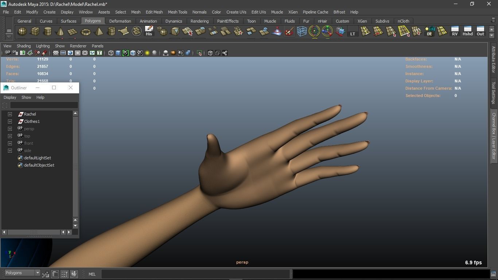Viewport: 498px width, 280px height.
Task: Expand the persp camera node in Outliner
Action: [10, 129]
